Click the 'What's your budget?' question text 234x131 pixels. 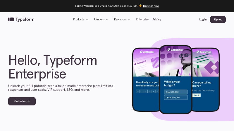tap(172, 83)
